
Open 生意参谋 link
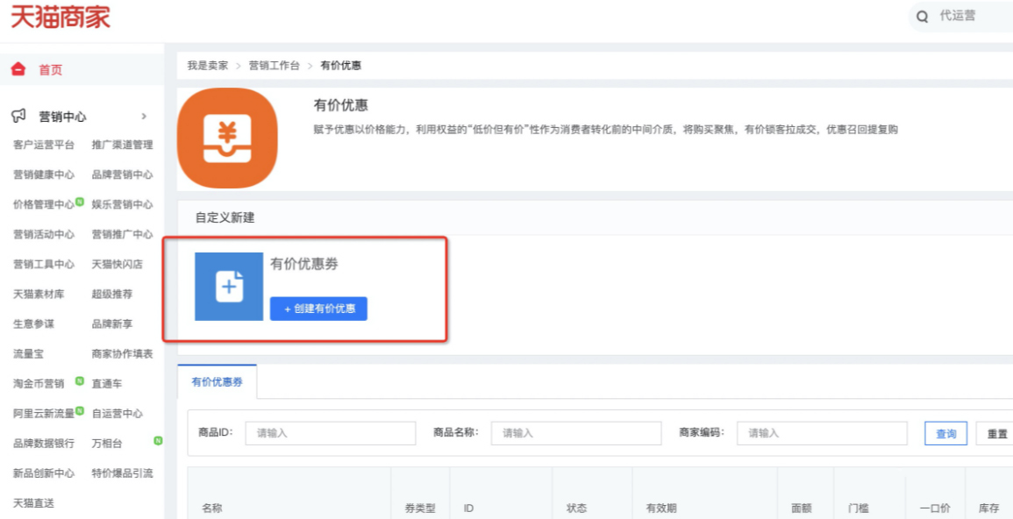point(33,324)
